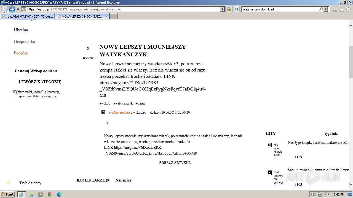The image size is (353, 198).
Task: Restore down the Internet Explorer window
Action: [345, 2]
